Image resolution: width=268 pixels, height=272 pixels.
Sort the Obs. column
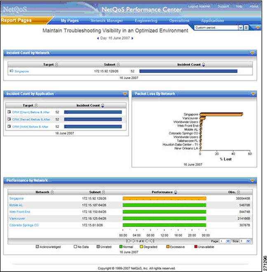[238, 192]
